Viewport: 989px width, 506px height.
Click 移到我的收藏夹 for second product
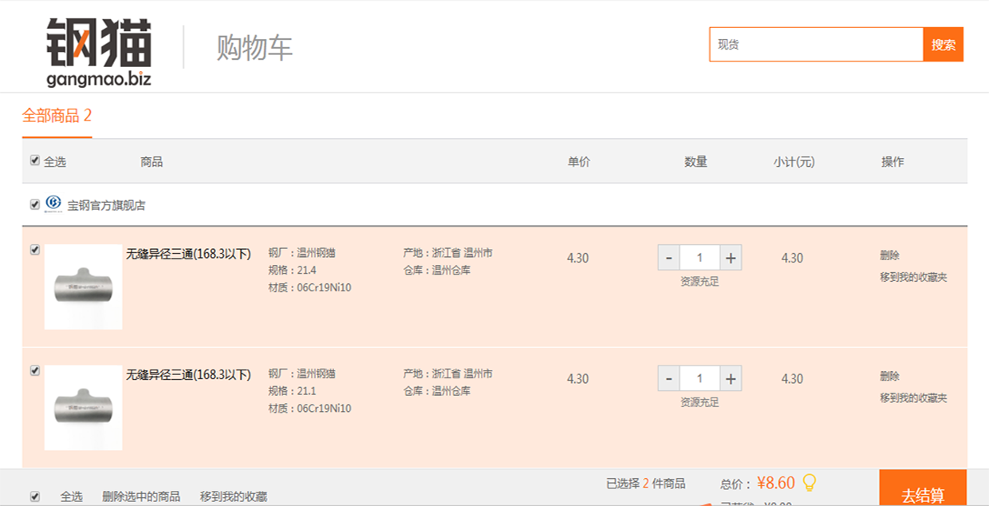click(x=913, y=397)
